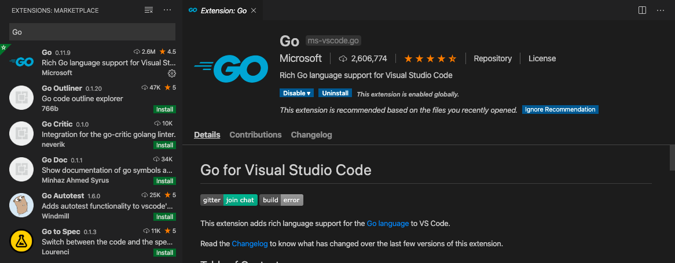Click the star rating in extension header
The height and width of the screenshot is (263, 675).
430,58
